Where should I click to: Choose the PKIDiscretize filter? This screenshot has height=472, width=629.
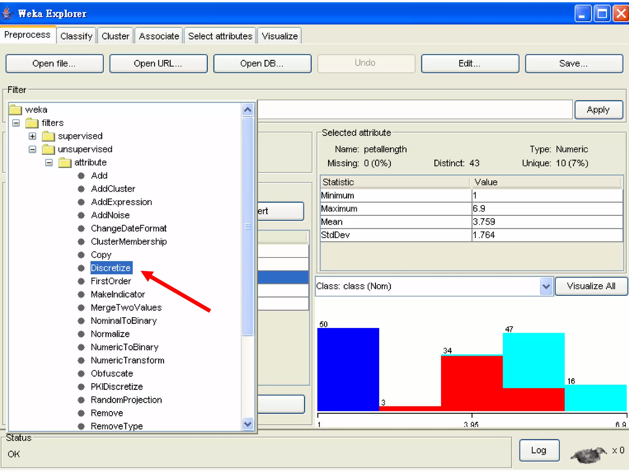tap(117, 387)
